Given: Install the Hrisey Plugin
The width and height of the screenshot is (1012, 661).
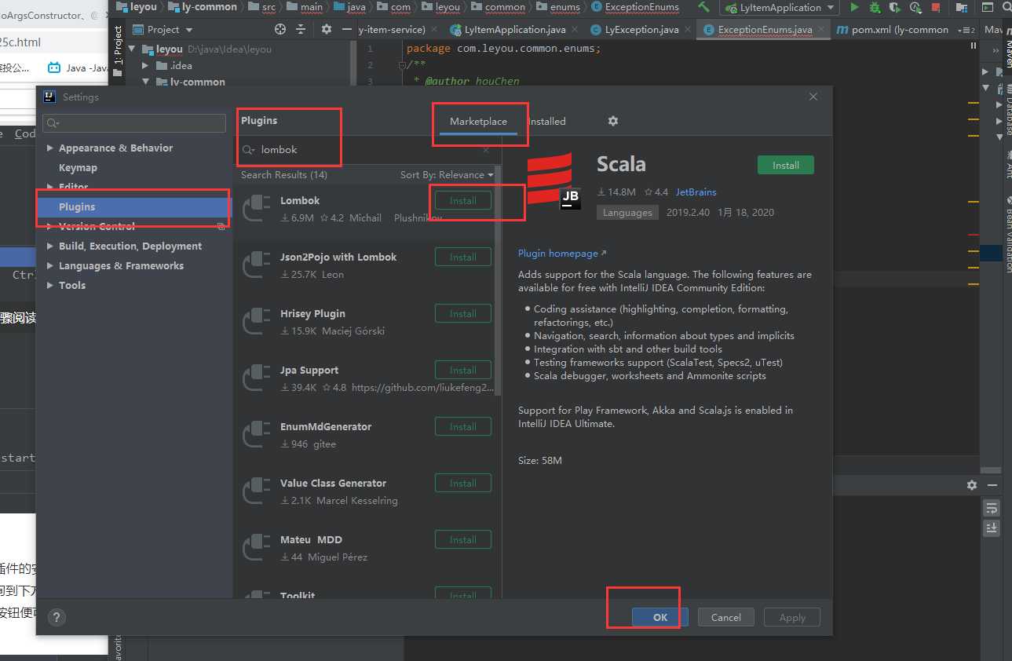Looking at the screenshot, I should 463,313.
